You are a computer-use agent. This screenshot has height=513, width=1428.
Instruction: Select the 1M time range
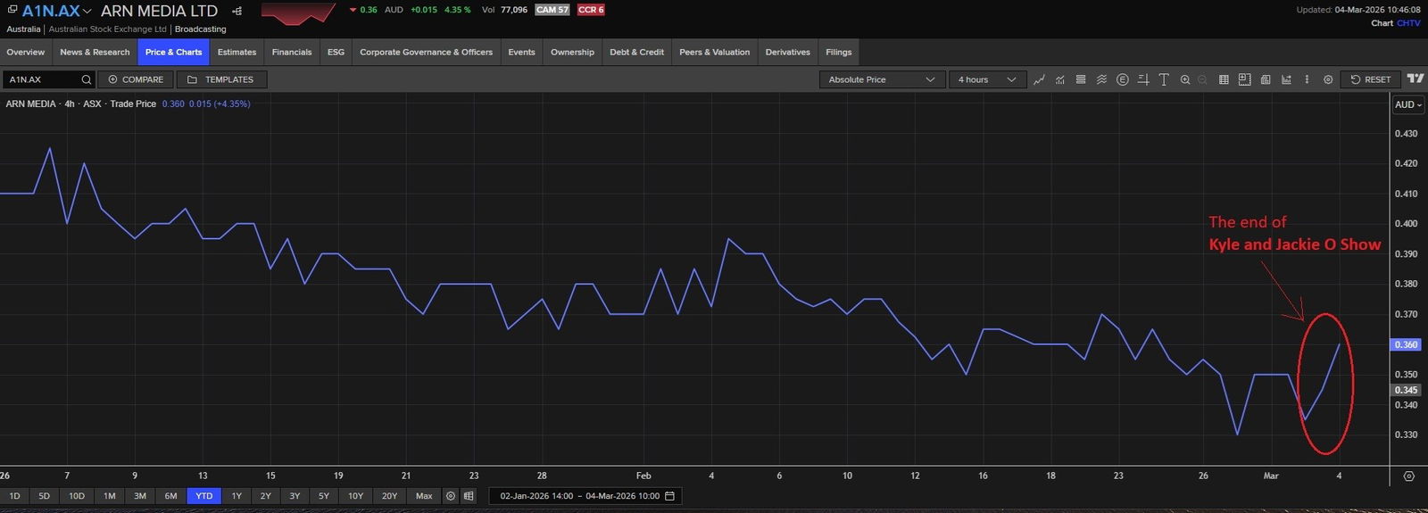pyautogui.click(x=109, y=496)
